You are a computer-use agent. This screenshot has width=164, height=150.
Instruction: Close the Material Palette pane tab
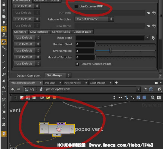86,83
